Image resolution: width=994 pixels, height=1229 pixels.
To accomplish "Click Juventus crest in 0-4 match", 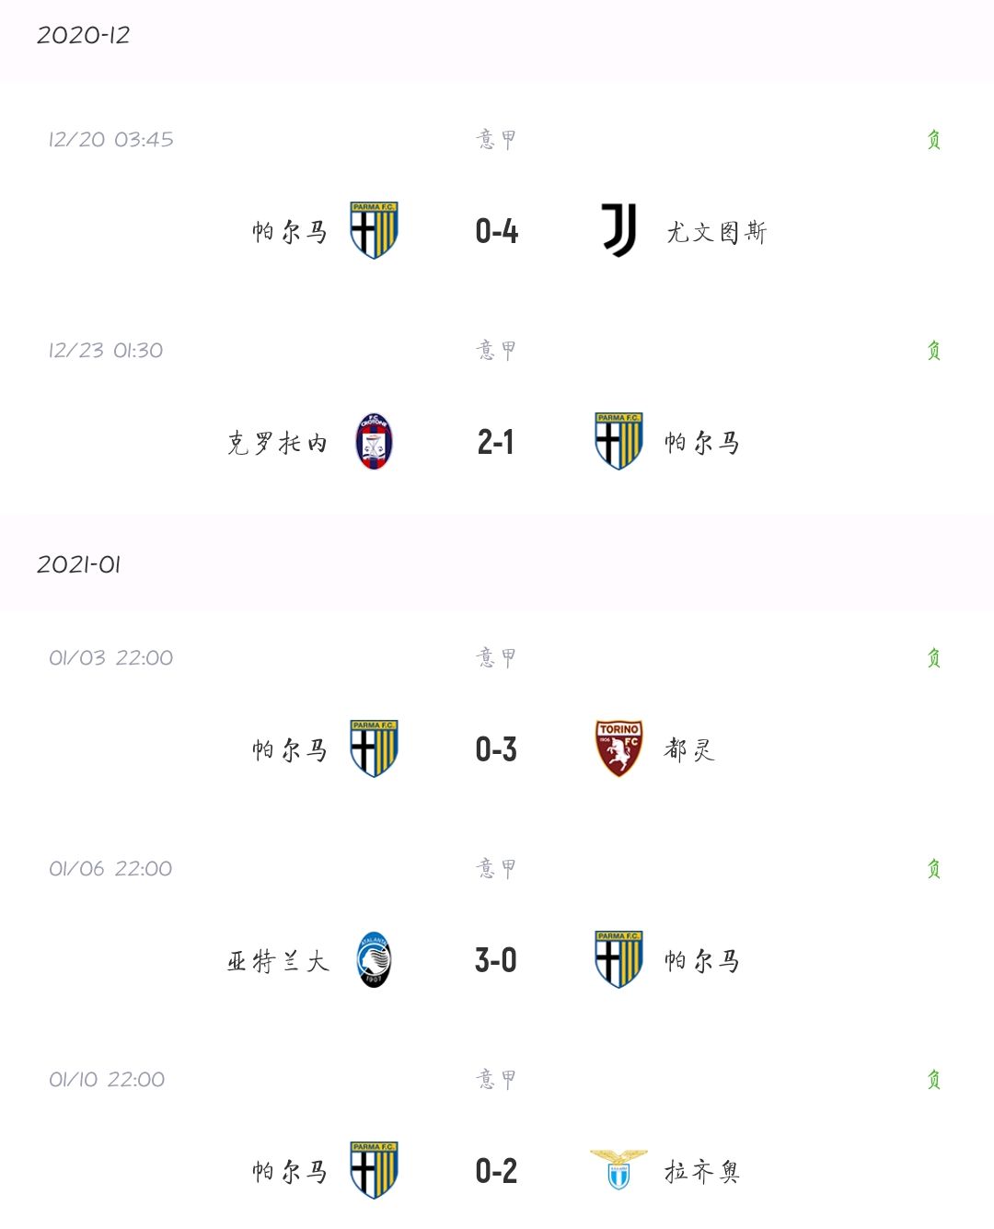I will tap(618, 231).
